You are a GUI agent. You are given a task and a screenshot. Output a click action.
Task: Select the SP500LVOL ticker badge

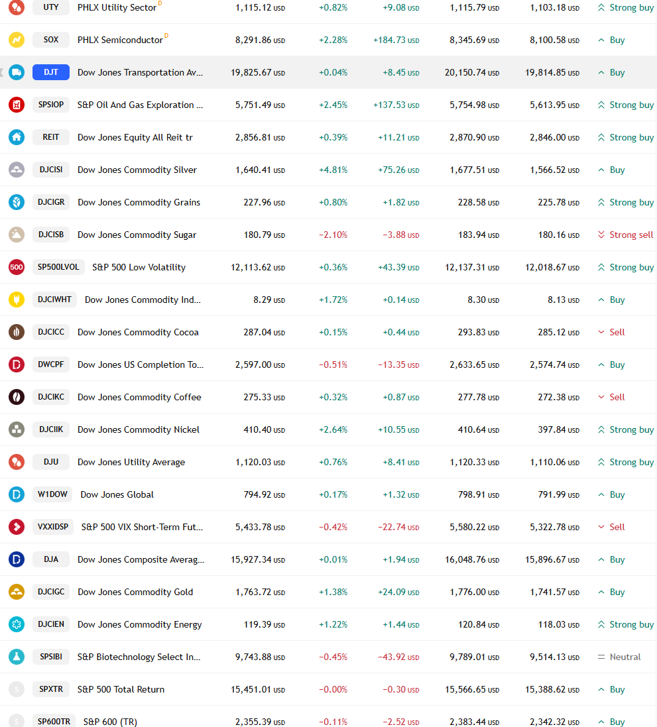tap(58, 267)
